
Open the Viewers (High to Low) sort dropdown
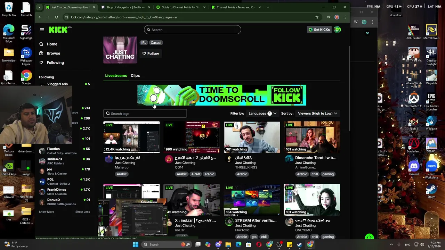pyautogui.click(x=317, y=114)
